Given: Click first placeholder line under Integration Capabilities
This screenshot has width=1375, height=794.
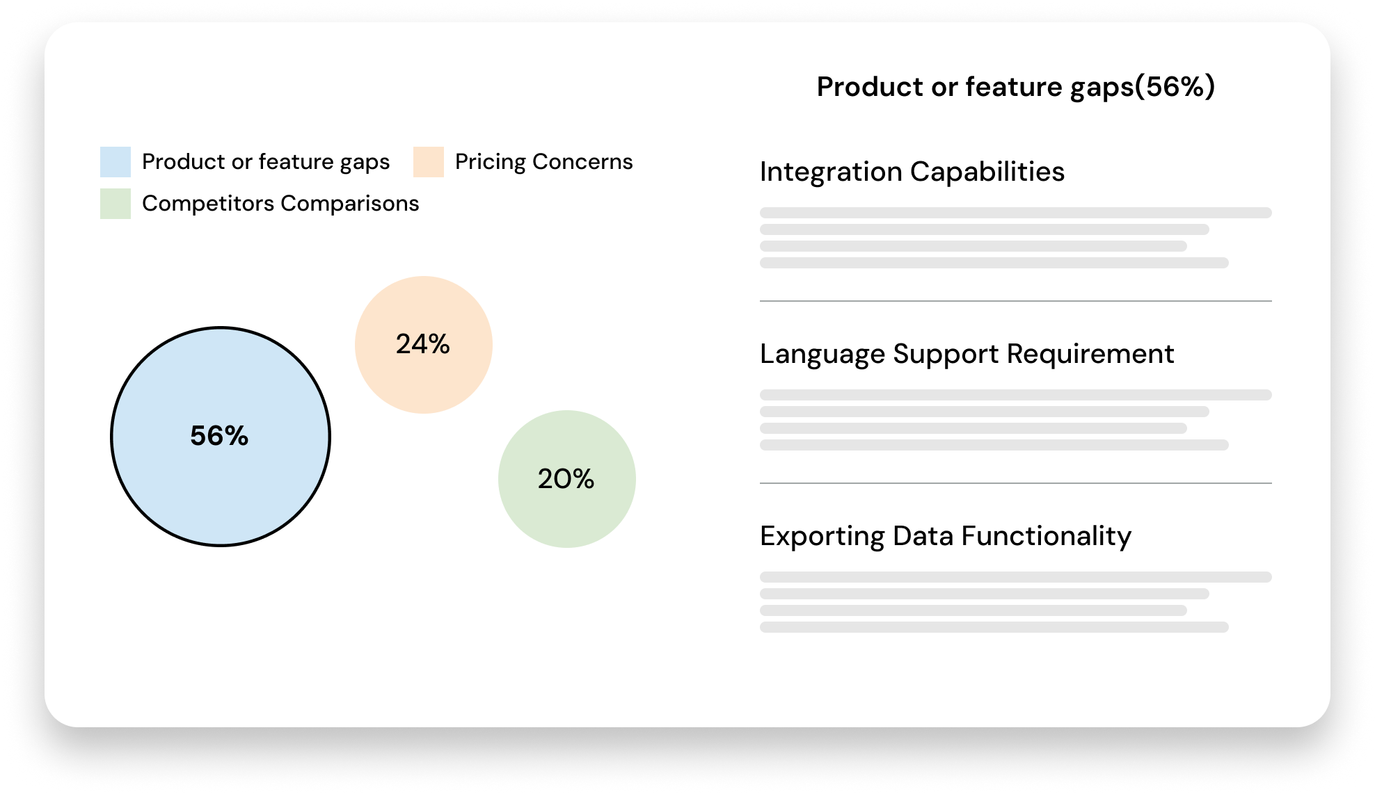Looking at the screenshot, I should [1015, 213].
